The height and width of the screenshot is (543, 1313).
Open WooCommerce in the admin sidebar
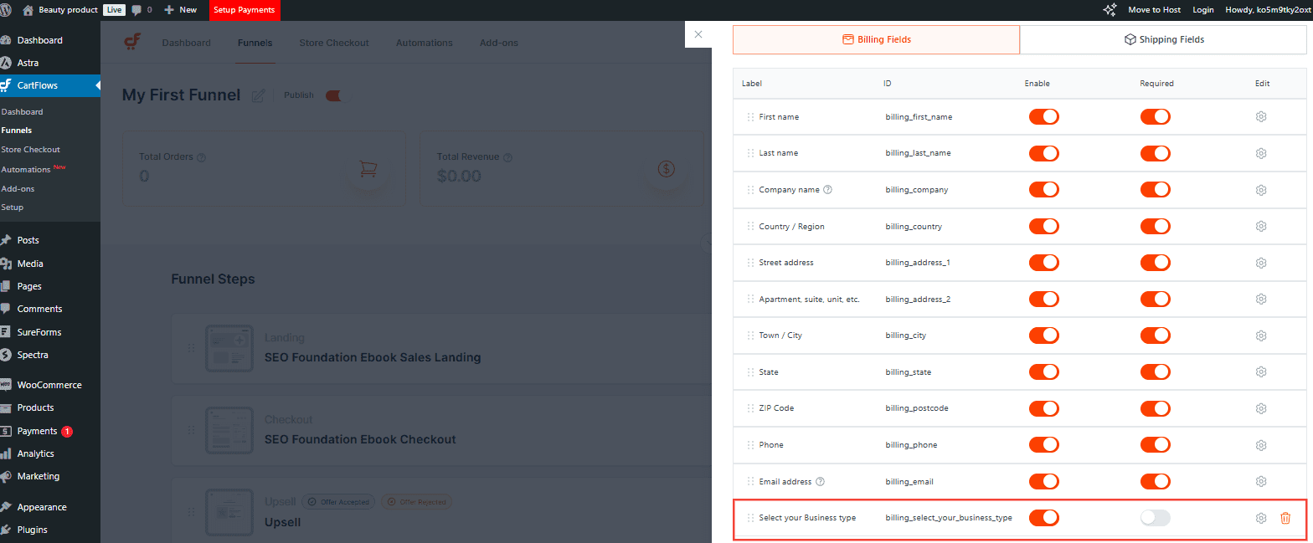coord(49,385)
